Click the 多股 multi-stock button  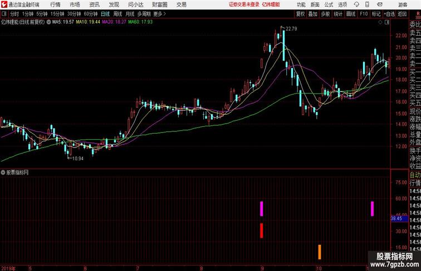pyautogui.click(x=325, y=14)
